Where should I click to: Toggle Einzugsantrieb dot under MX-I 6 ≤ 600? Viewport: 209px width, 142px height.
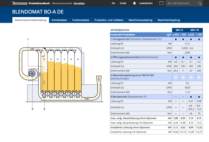pos(176,39)
